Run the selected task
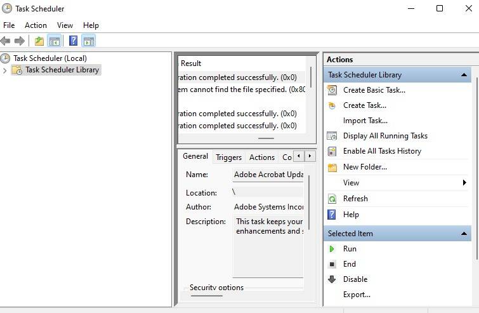The width and height of the screenshot is (479, 313). 350,249
